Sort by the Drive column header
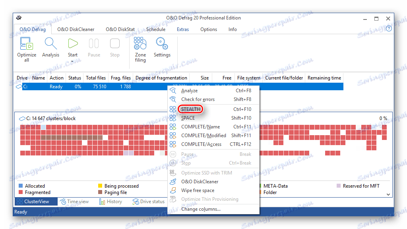 coord(22,78)
